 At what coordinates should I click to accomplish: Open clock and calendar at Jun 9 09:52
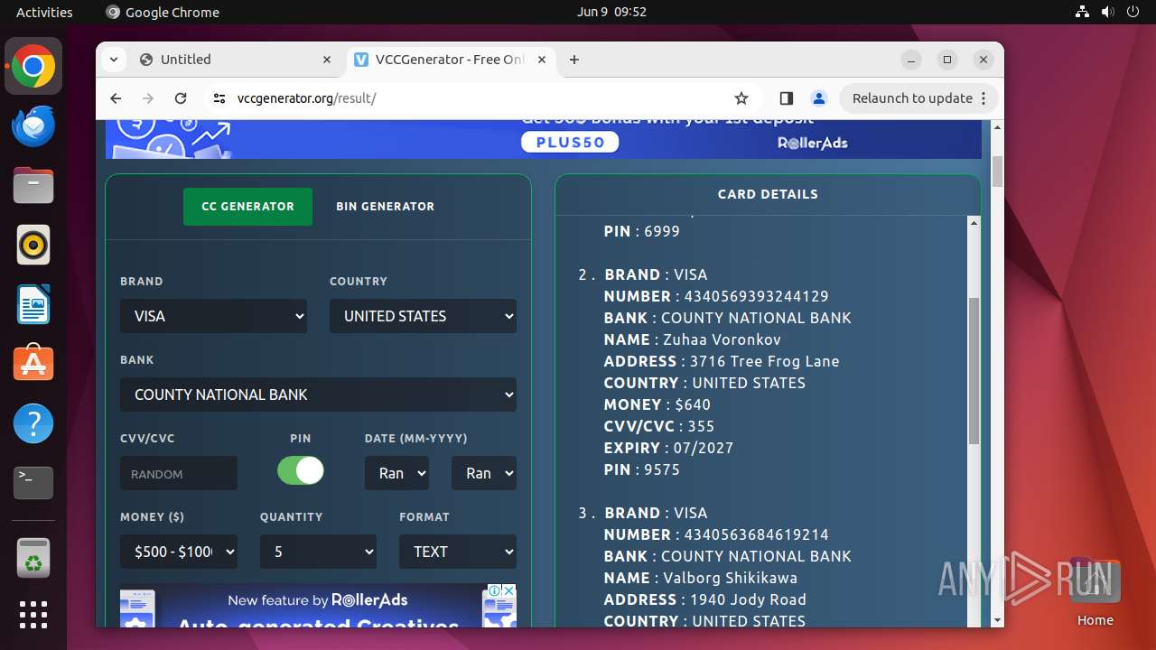click(611, 12)
